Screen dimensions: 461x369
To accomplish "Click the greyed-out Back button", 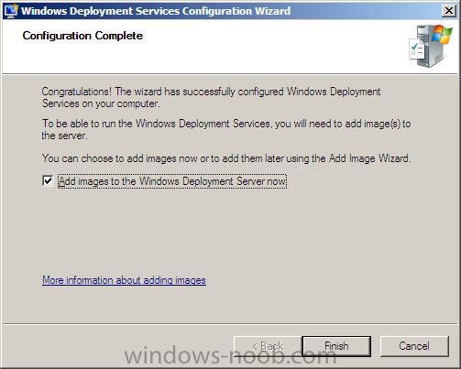I will pyautogui.click(x=268, y=346).
